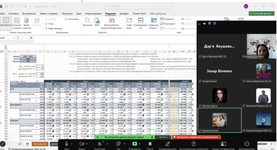This screenshot has height=150, width=277.
Task: Click the Zoom Чат icon
Action: pyautogui.click(x=119, y=144)
